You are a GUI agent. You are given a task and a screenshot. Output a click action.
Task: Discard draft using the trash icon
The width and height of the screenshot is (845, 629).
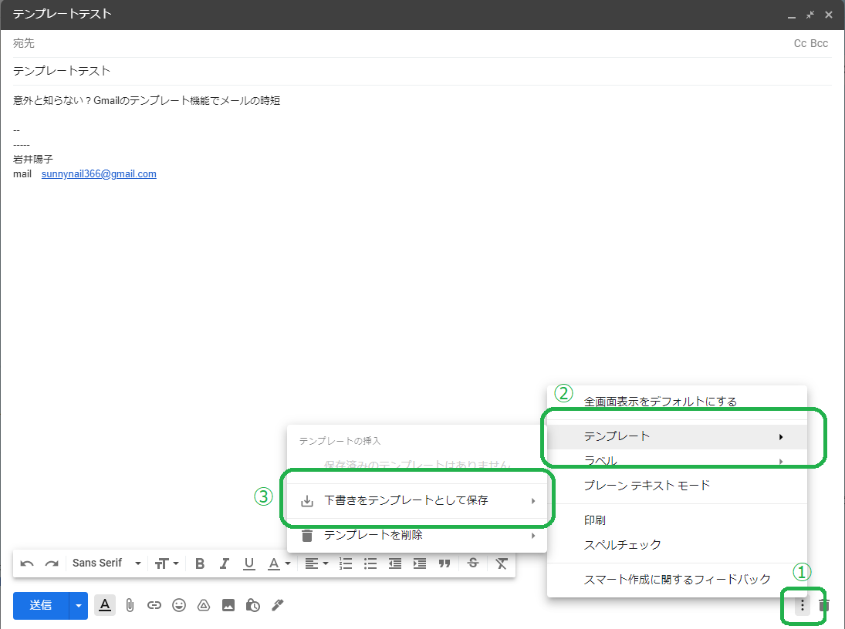824,605
